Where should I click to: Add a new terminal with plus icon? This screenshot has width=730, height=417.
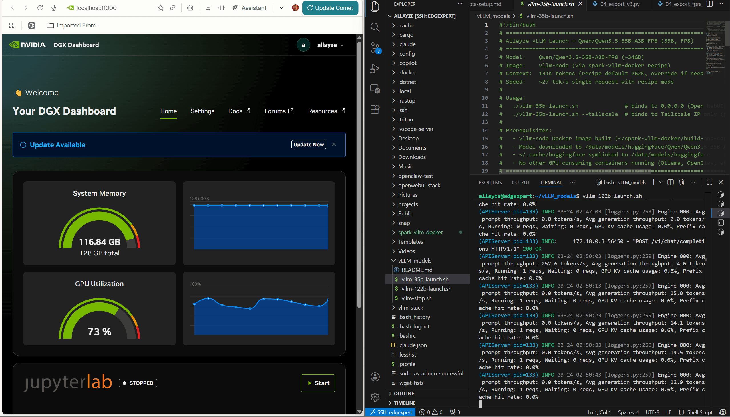pos(654,182)
